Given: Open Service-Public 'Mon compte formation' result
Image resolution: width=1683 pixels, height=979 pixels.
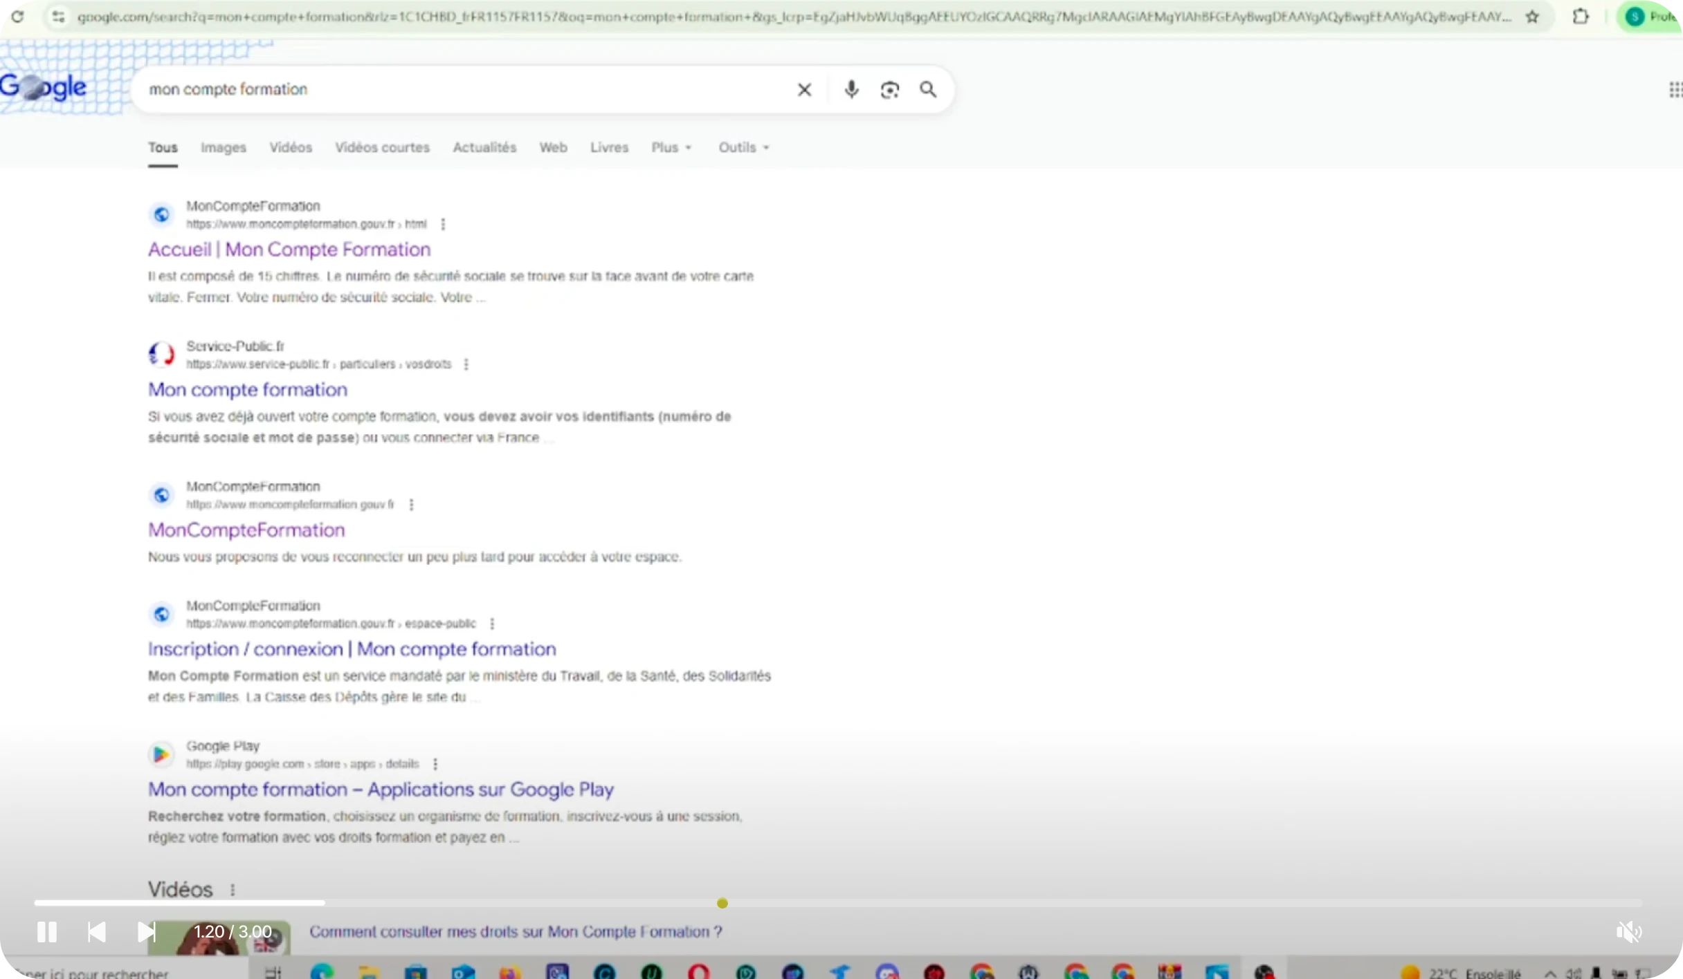Looking at the screenshot, I should pos(248,390).
